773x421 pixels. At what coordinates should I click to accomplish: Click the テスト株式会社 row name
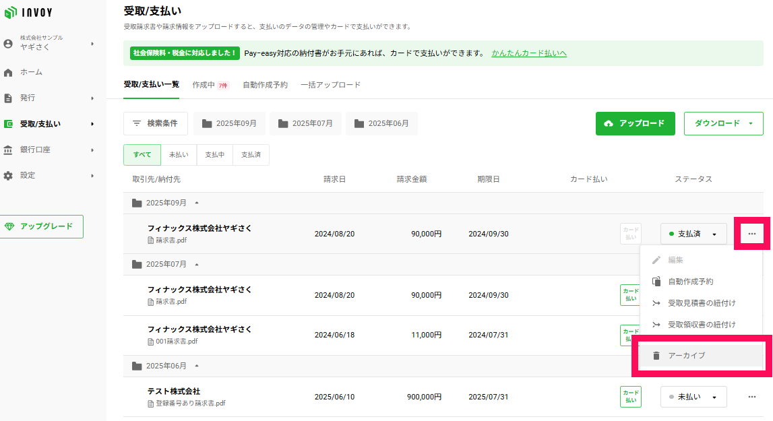tap(174, 391)
